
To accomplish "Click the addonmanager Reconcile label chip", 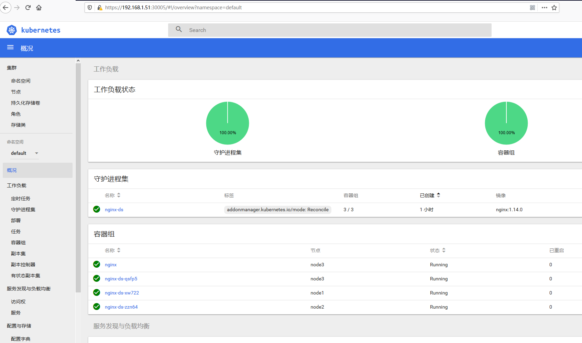I will pyautogui.click(x=278, y=210).
